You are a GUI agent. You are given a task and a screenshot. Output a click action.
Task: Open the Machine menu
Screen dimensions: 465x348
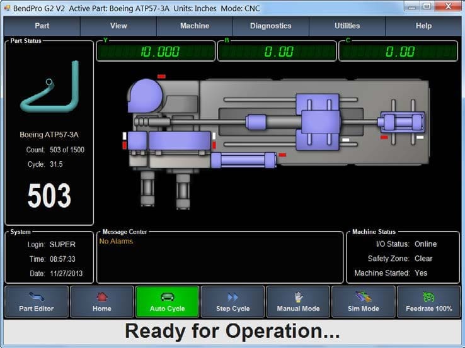195,26
